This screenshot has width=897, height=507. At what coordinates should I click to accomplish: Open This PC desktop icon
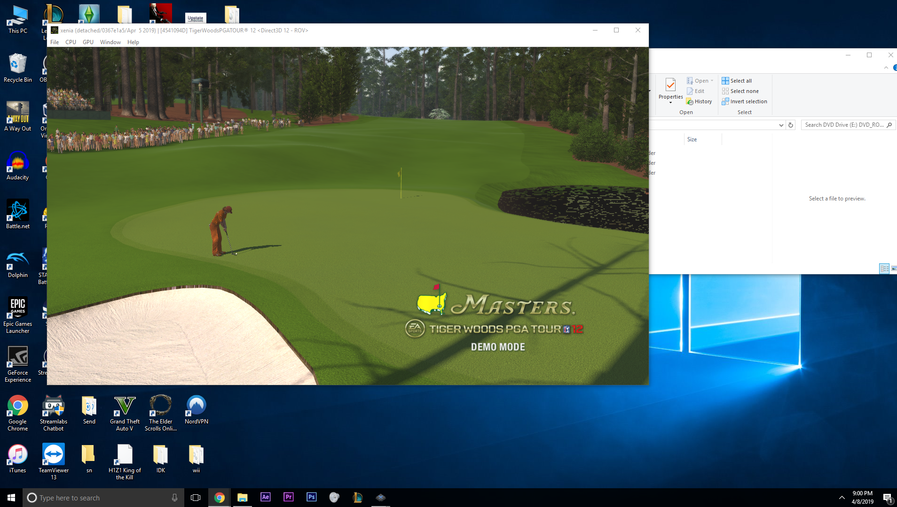tap(18, 20)
